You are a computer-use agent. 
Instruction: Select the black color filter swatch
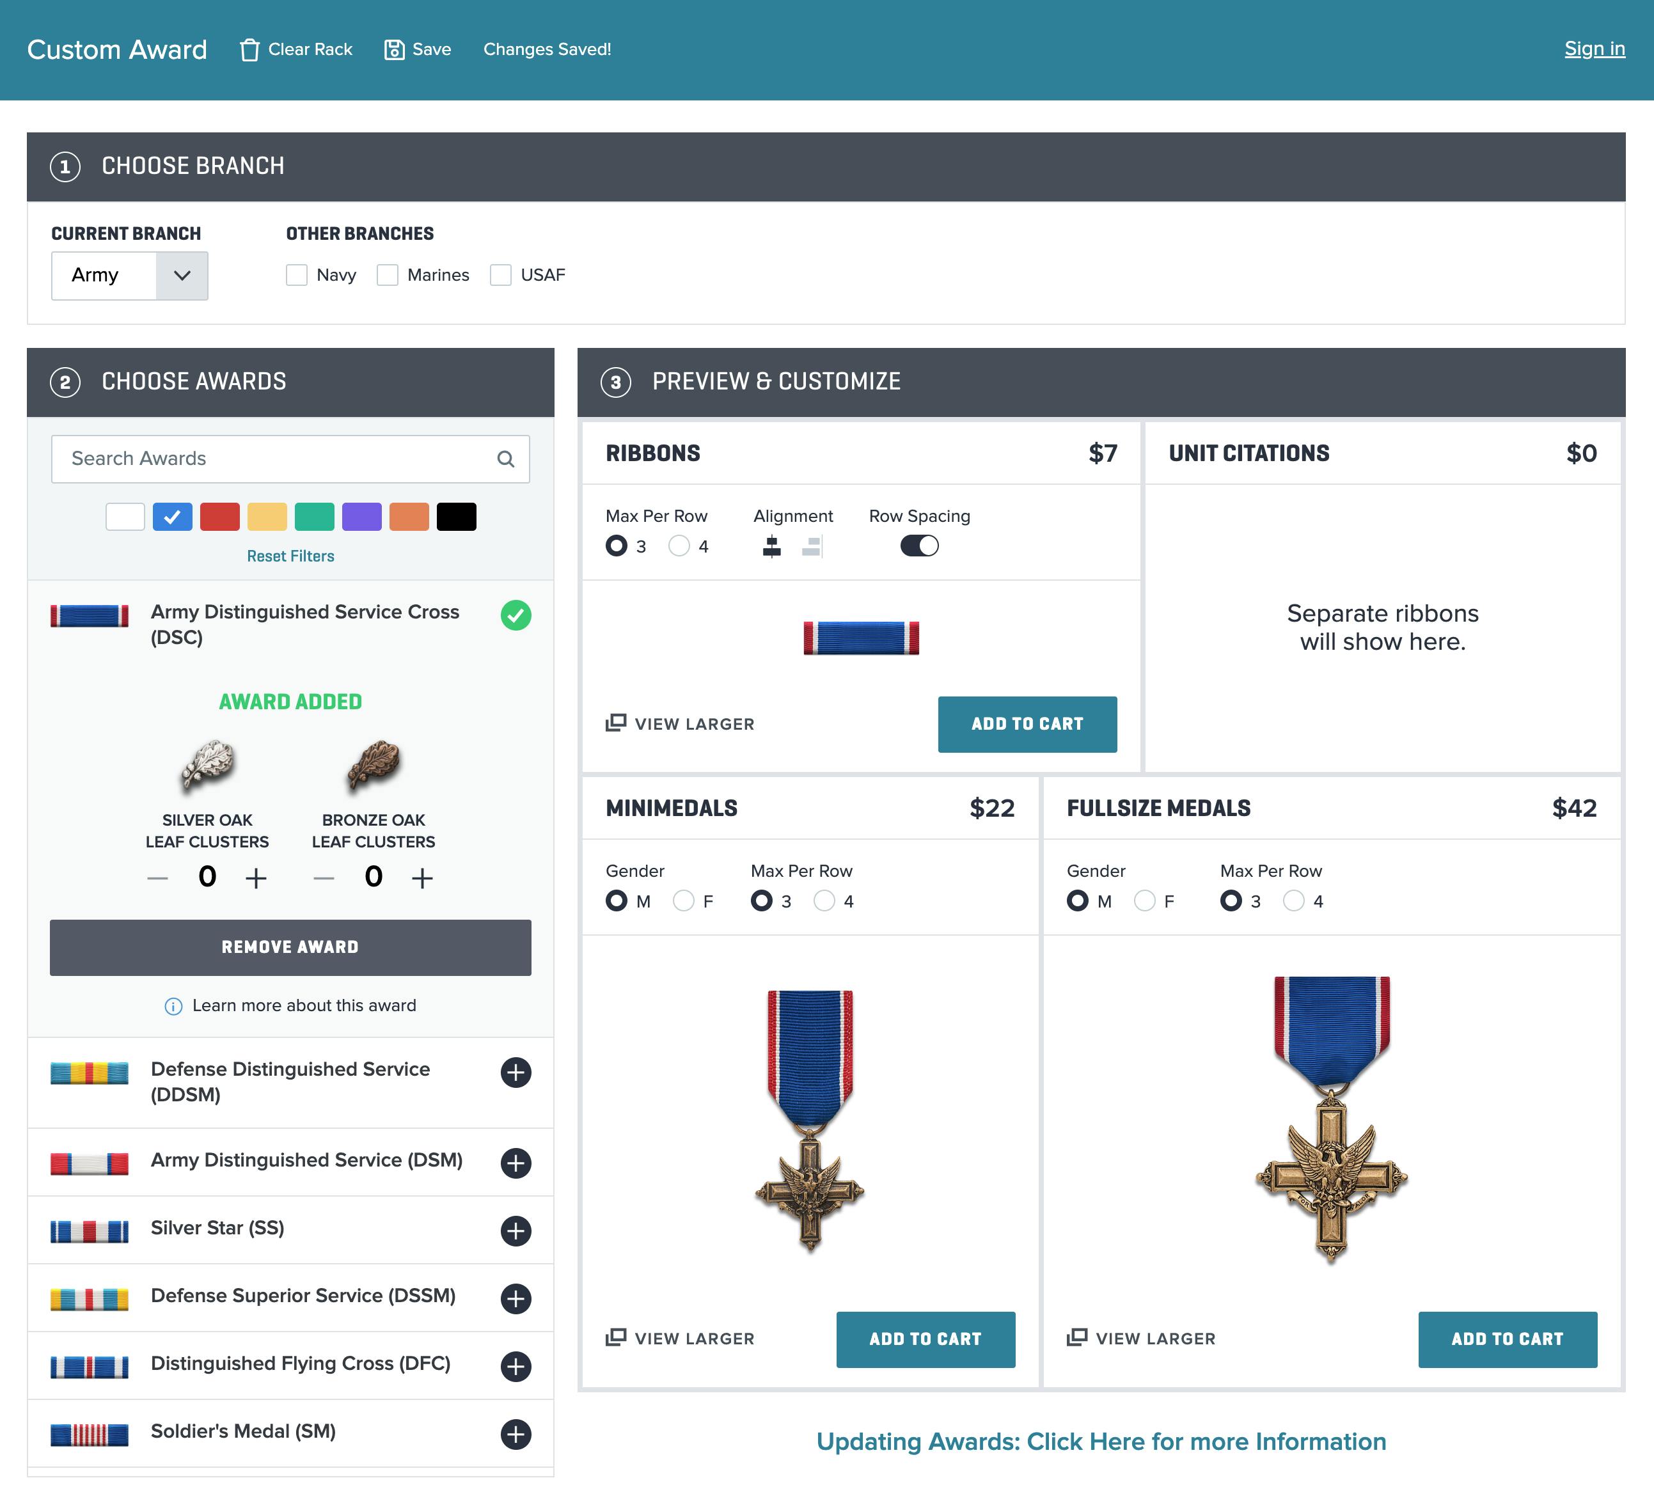click(457, 517)
